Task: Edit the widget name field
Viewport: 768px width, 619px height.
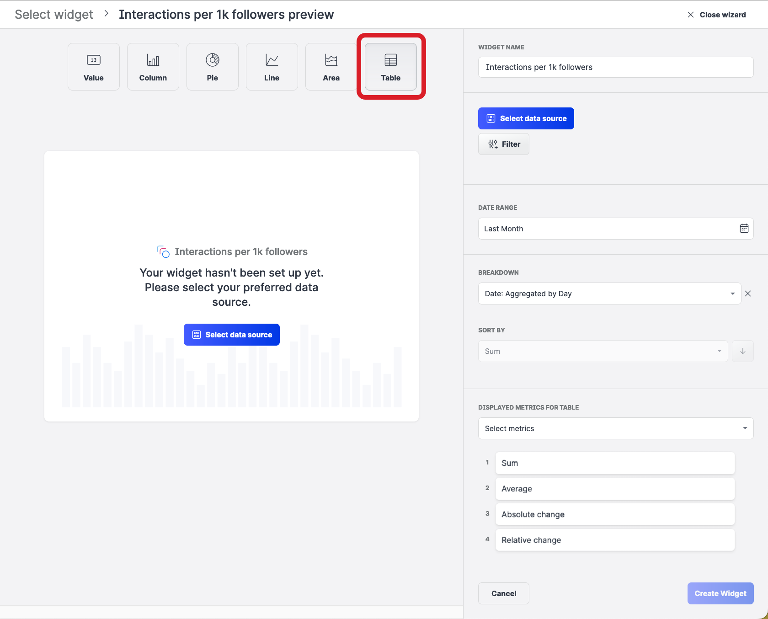Action: (615, 67)
